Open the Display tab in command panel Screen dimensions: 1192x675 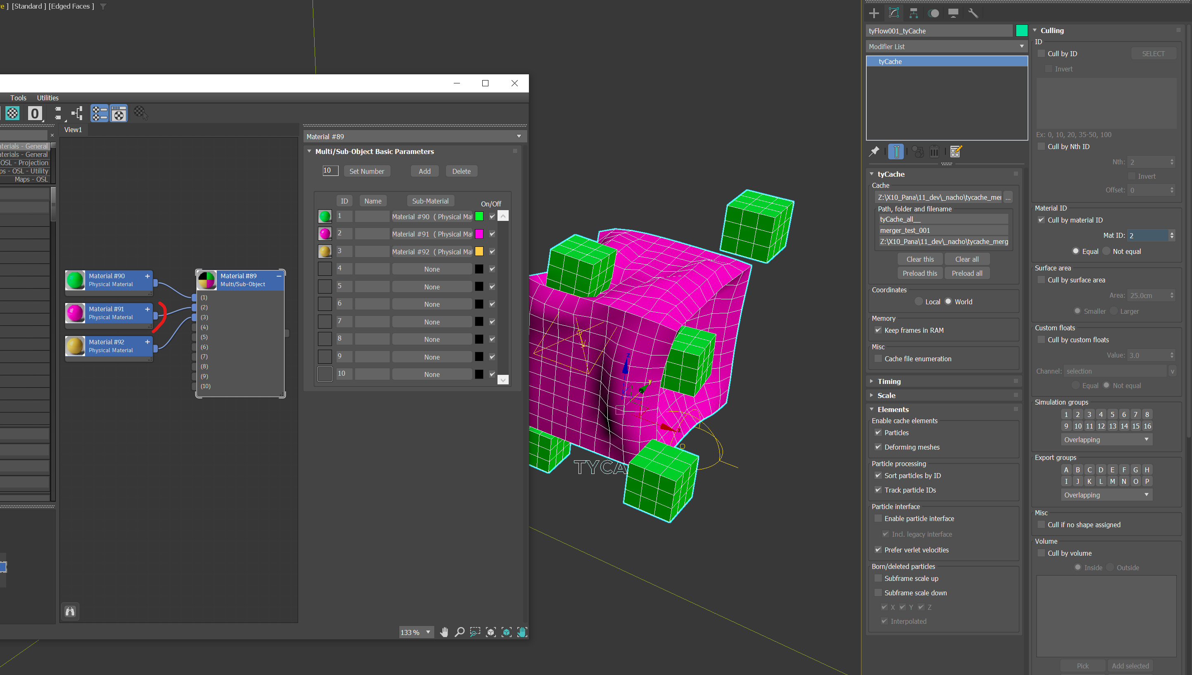[953, 13]
